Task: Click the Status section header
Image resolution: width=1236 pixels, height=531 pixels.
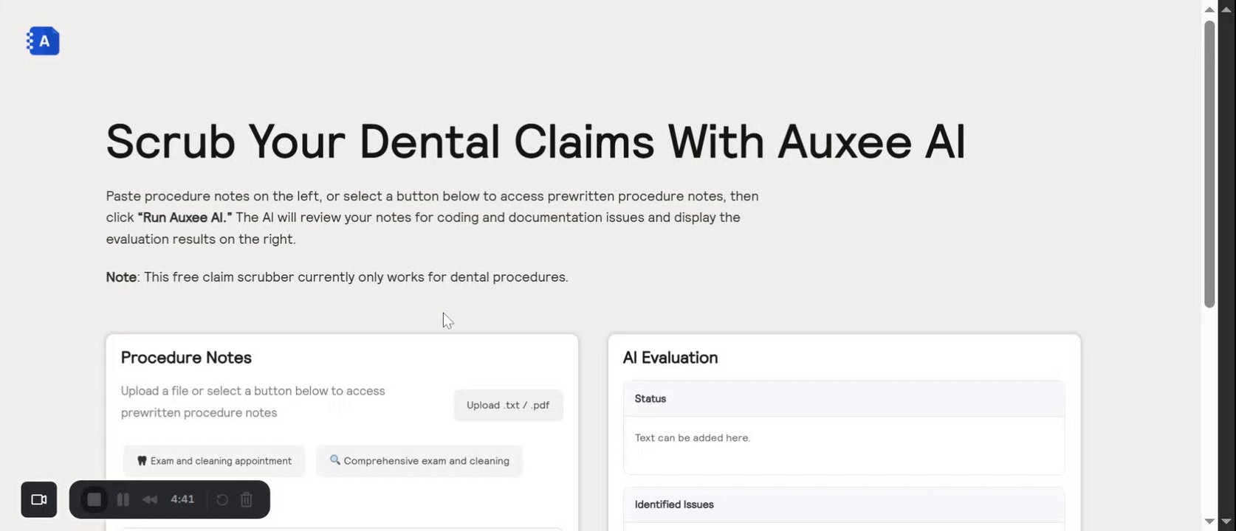Action: [x=843, y=399]
